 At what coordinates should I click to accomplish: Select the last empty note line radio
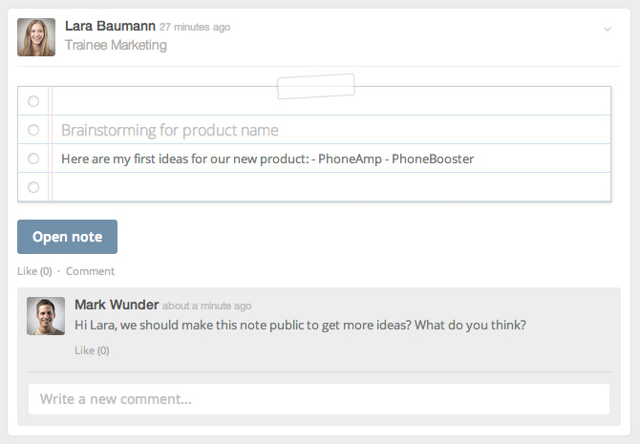click(33, 187)
